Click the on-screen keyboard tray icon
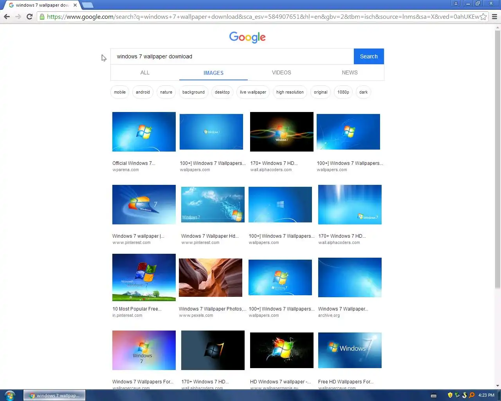 (434, 396)
